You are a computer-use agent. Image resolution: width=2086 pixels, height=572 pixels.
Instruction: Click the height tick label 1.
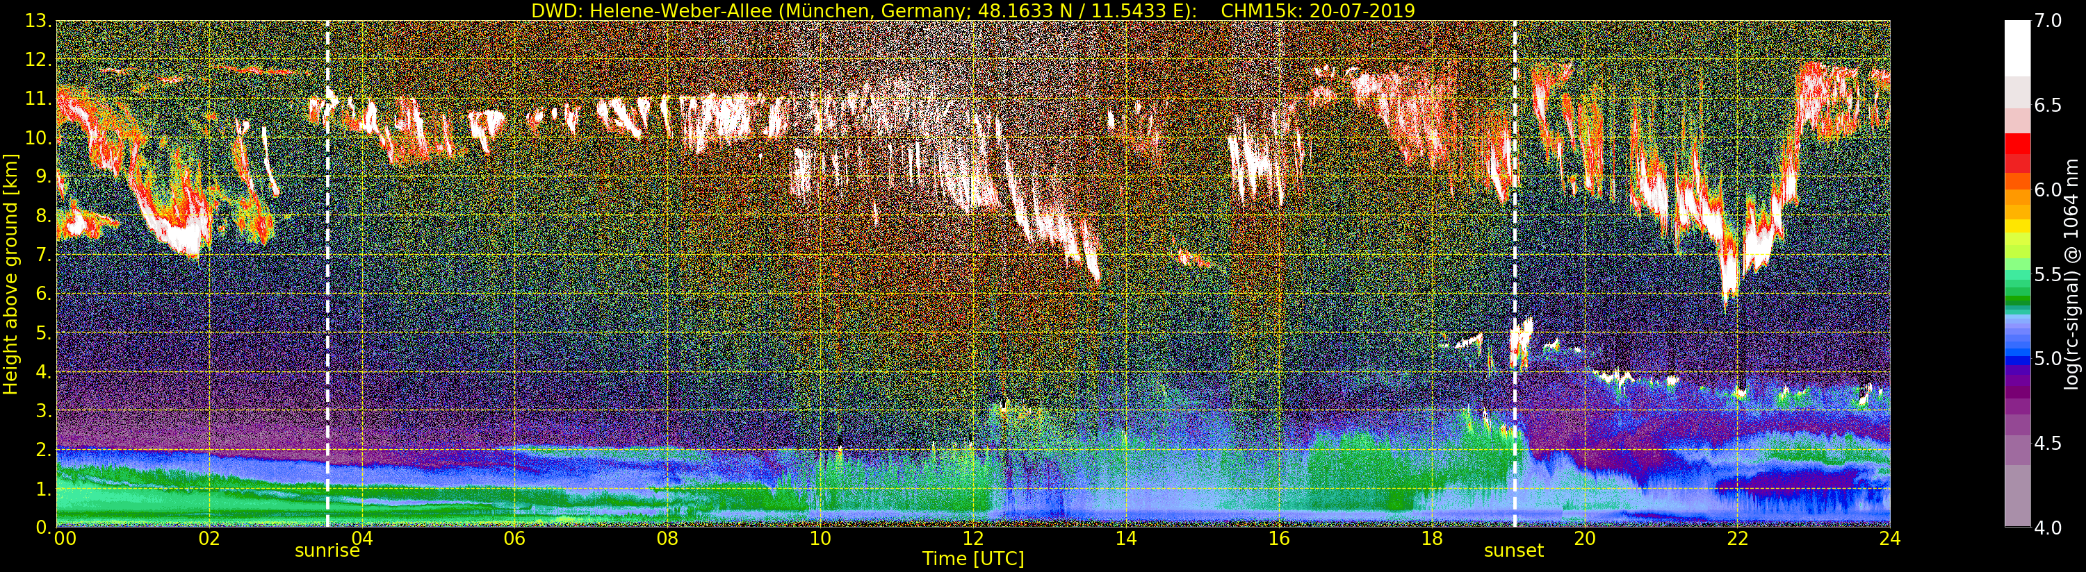click(x=42, y=489)
